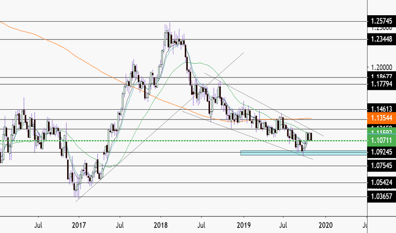Click the 2020 label on time axis
The width and height of the screenshot is (396, 233).
click(325, 225)
